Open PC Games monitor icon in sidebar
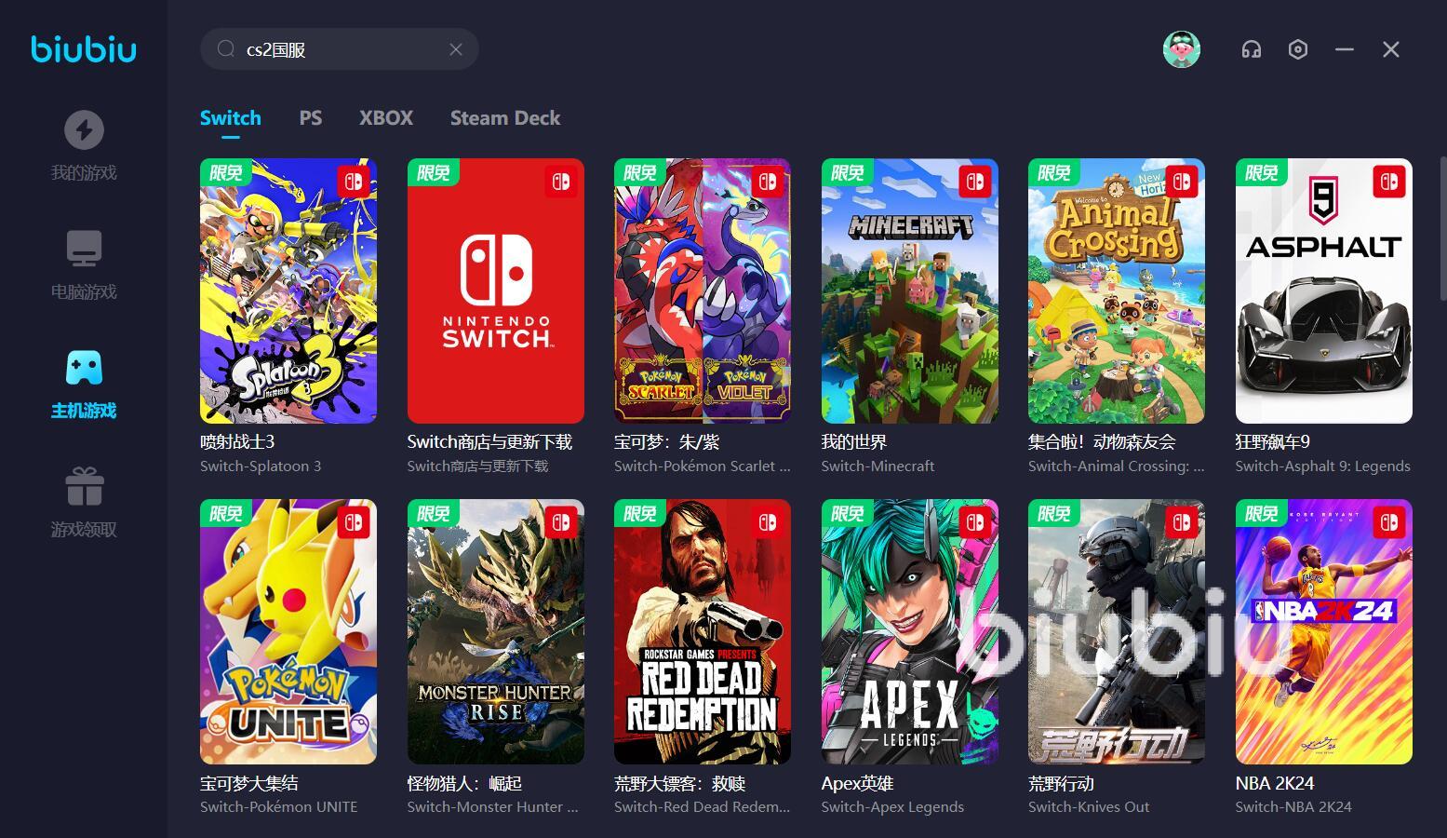Screen dimensions: 1447x838 coord(84,249)
